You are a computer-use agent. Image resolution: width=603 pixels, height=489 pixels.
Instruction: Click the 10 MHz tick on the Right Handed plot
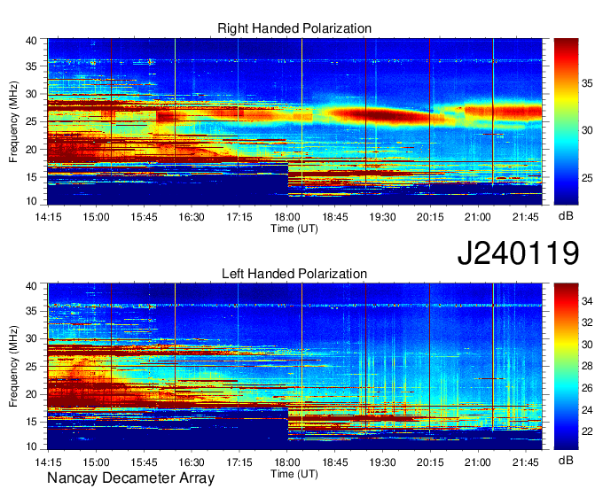coord(31,200)
